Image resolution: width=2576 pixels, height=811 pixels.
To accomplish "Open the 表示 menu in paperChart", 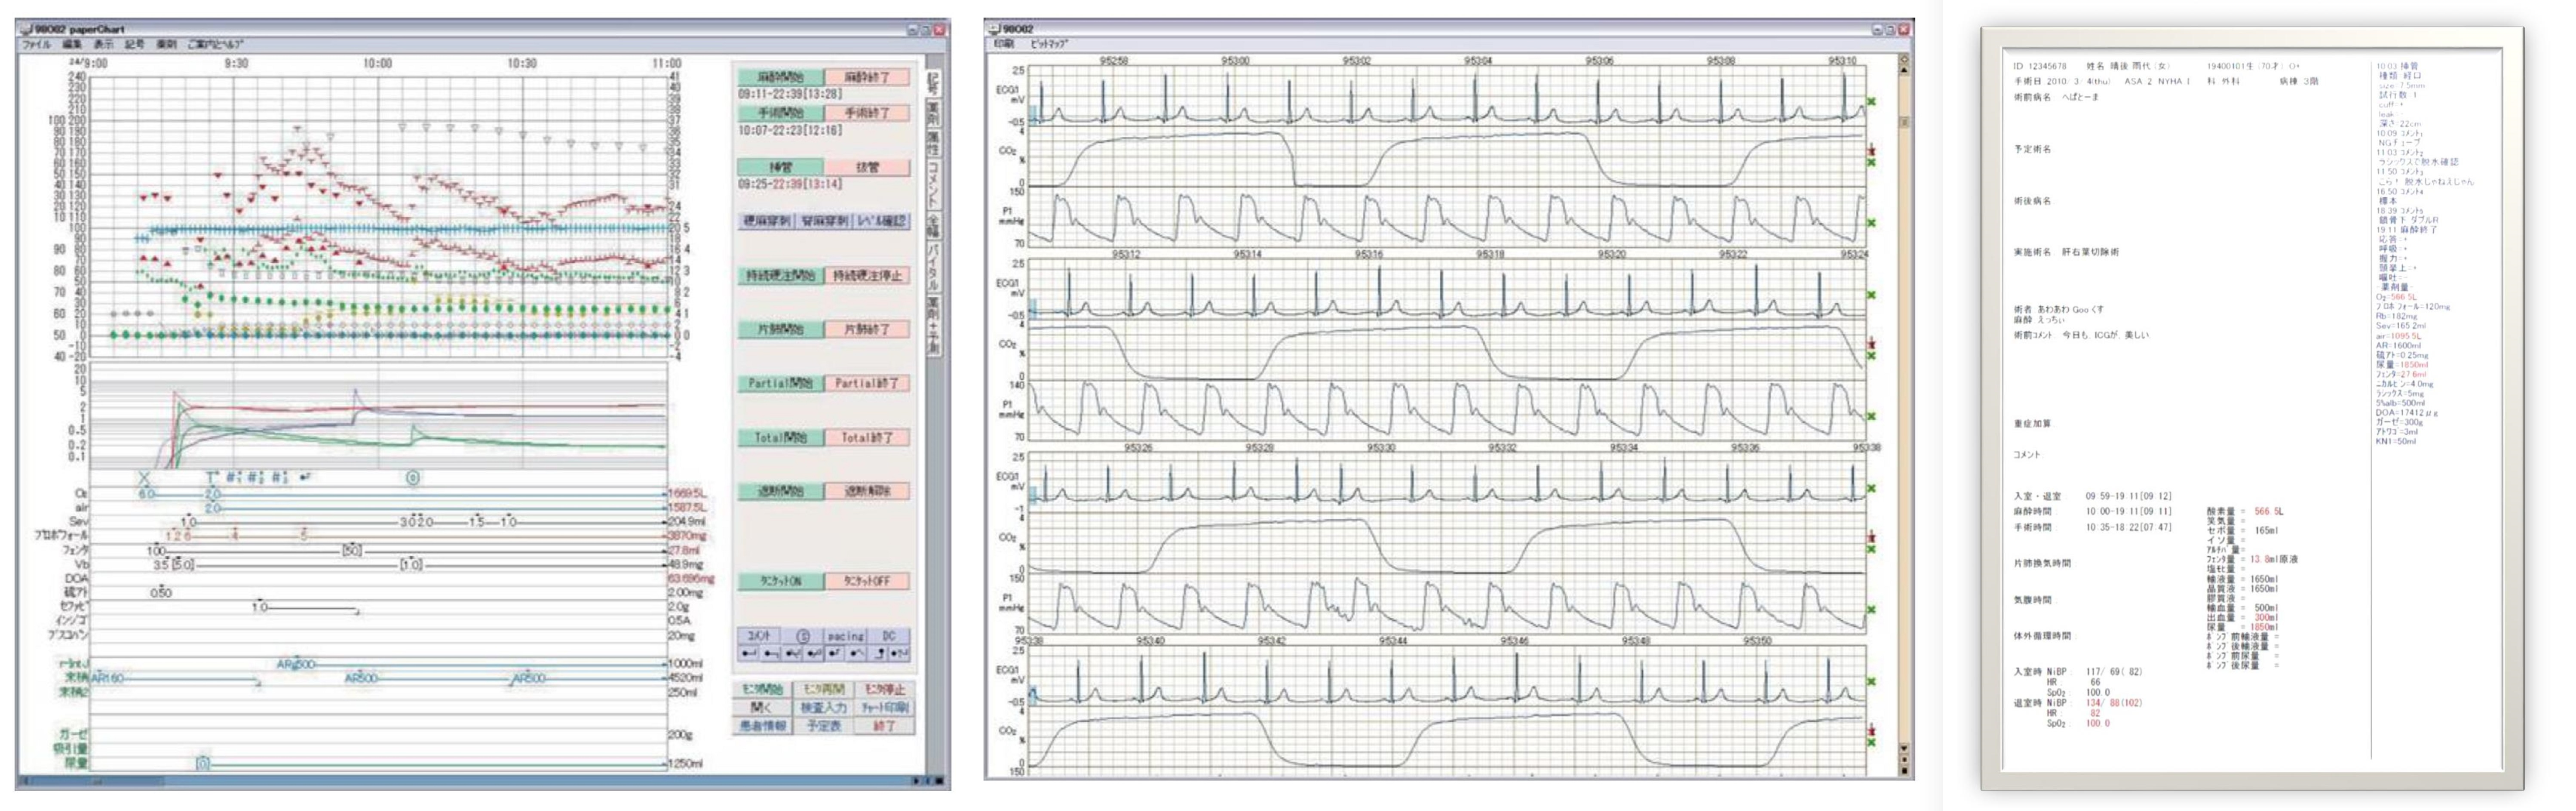I will pyautogui.click(x=104, y=45).
